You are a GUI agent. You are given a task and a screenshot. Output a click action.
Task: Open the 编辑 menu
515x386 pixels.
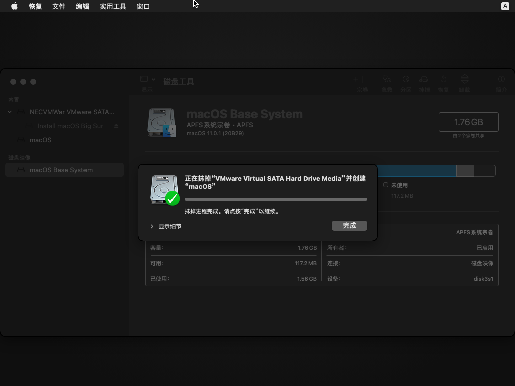(82, 6)
